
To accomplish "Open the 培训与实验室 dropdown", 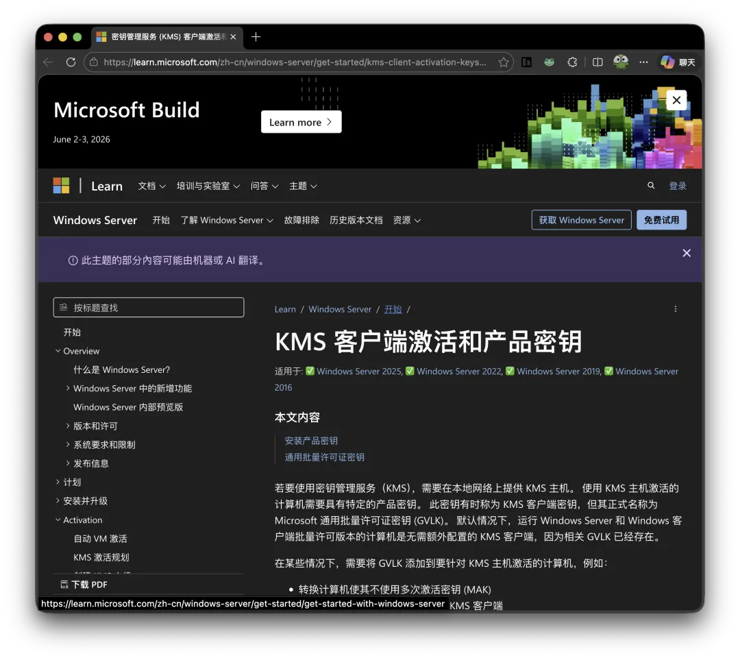I will click(x=208, y=186).
